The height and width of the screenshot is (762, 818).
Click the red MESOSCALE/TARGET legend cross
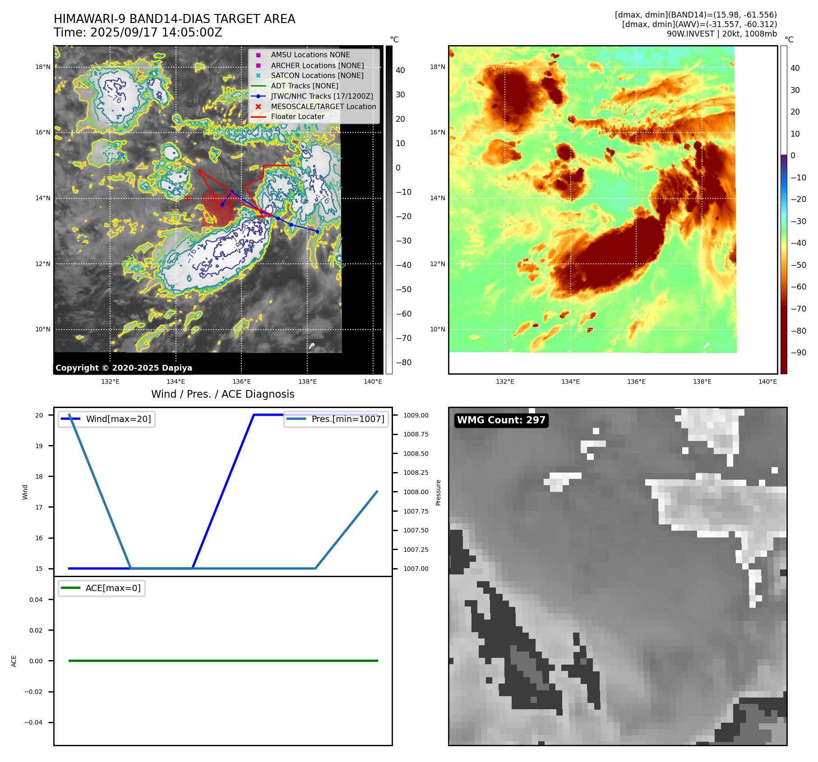258,107
